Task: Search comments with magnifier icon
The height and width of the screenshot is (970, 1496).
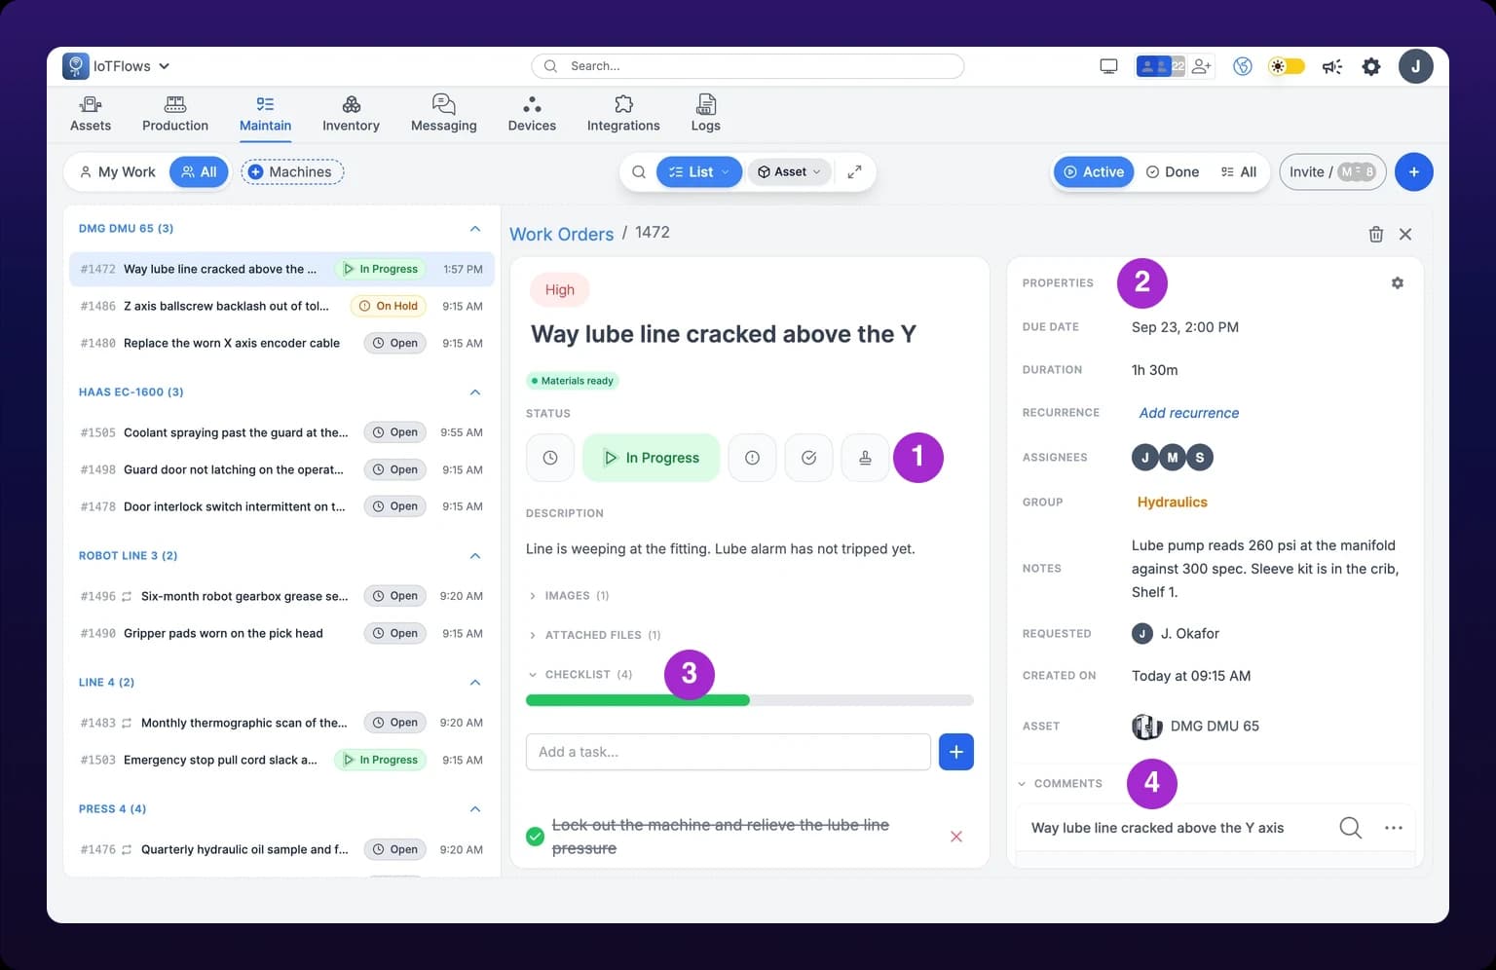Action: 1350,828
